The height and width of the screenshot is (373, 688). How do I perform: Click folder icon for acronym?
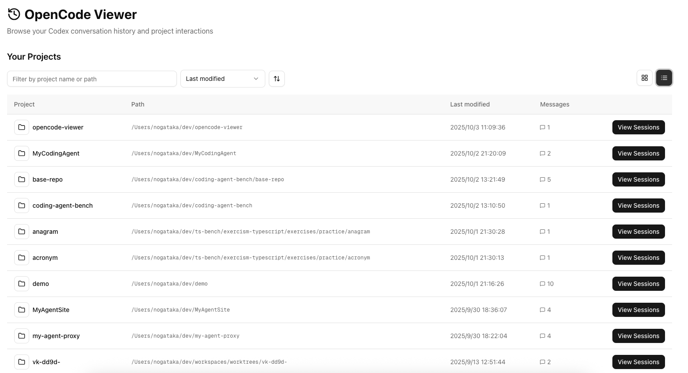point(22,258)
